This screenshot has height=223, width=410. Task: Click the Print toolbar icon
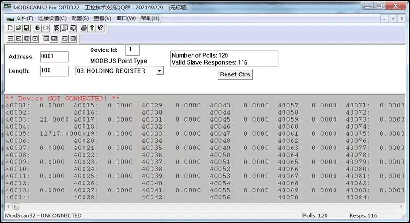pyautogui.click(x=84, y=28)
